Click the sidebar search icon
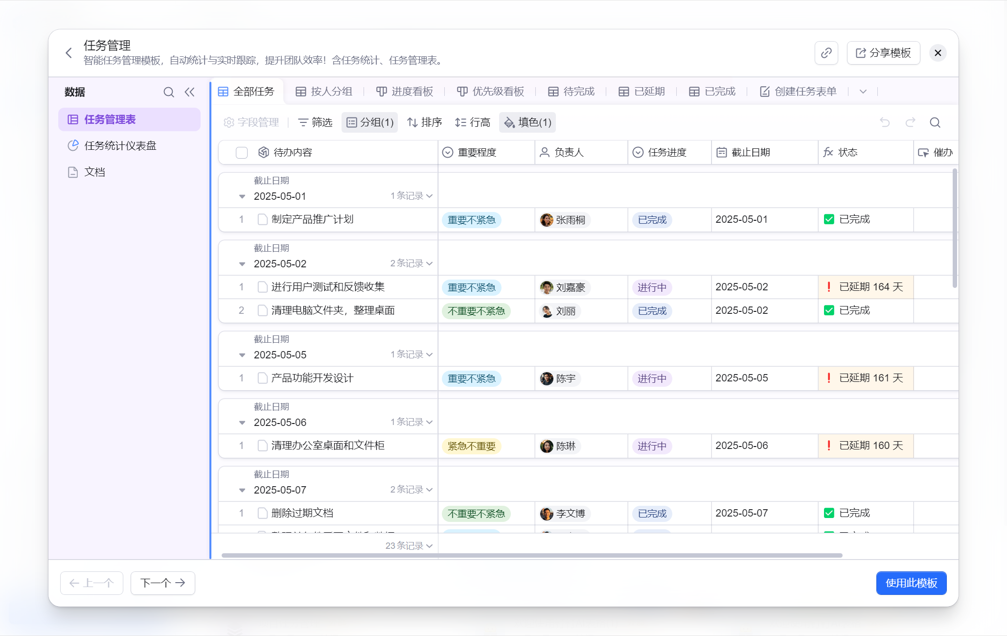1007x636 pixels. [169, 92]
